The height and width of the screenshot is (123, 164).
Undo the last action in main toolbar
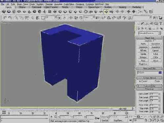click(x=5, y=18)
